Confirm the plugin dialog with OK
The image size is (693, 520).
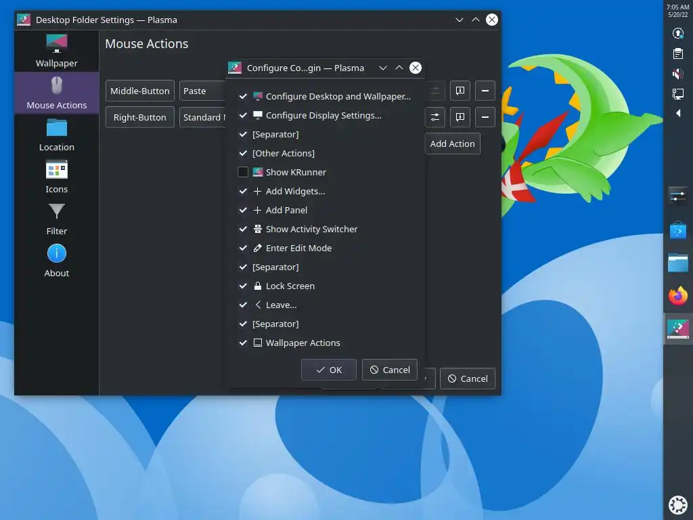[329, 370]
